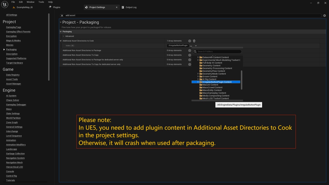Select the MassGameplay Content folder
Image resolution: width=329 pixels, height=185 pixels.
(x=214, y=93)
